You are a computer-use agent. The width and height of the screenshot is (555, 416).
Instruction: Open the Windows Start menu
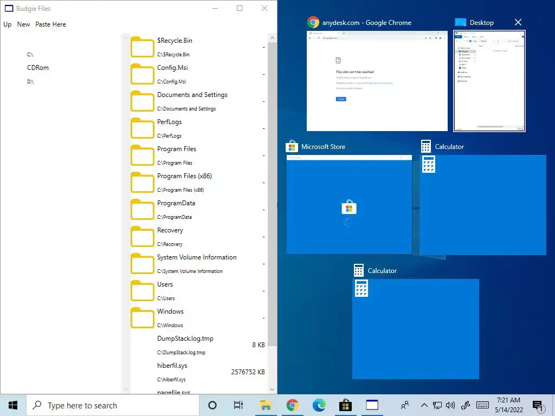tap(13, 405)
